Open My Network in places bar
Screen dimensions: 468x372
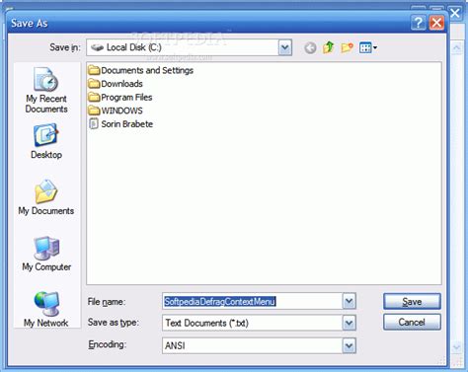click(x=46, y=309)
